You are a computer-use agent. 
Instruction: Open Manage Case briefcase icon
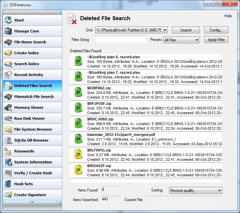coord(8,31)
